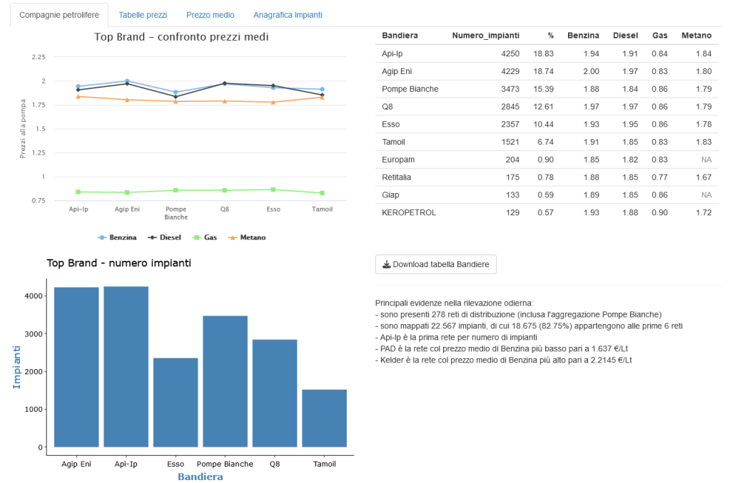Click the Benzina table column header
Viewport: 730px width, 483px height.
tap(583, 36)
